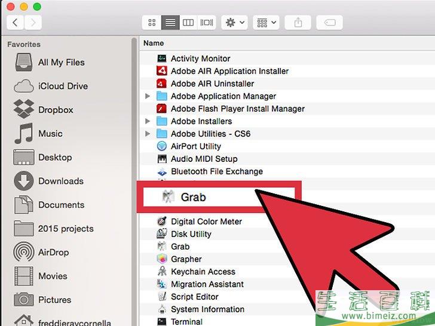435x326 pixels.
Task: Select the Activity Monitor app icon
Action: point(162,59)
